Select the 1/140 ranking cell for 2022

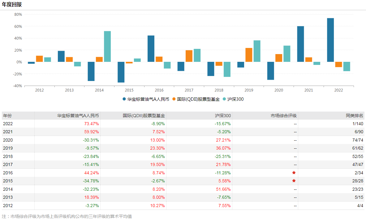pyautogui.click(x=357, y=124)
